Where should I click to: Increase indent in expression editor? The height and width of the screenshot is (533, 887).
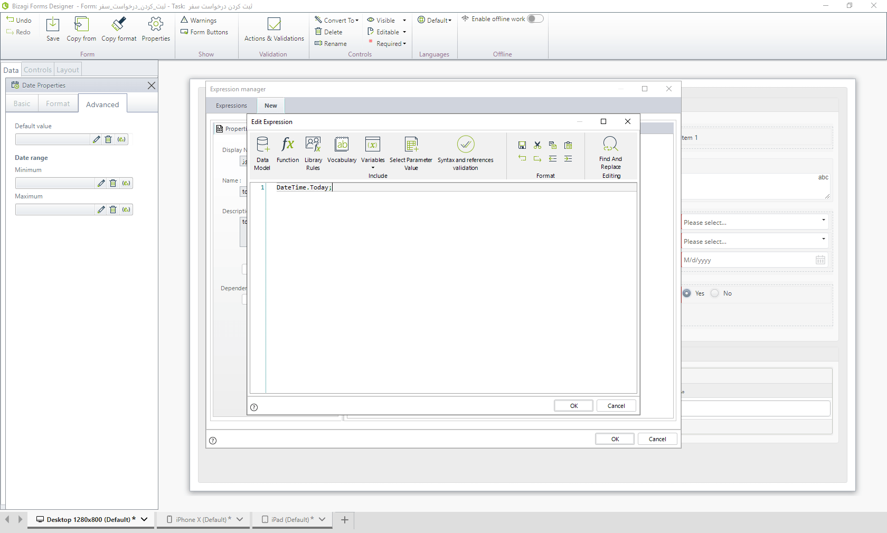[x=568, y=158]
